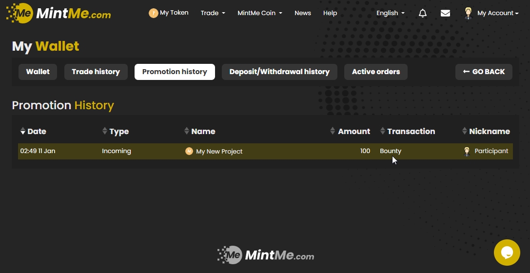Screen dimensions: 530x273
Task: Open the News link
Action: tap(302, 13)
